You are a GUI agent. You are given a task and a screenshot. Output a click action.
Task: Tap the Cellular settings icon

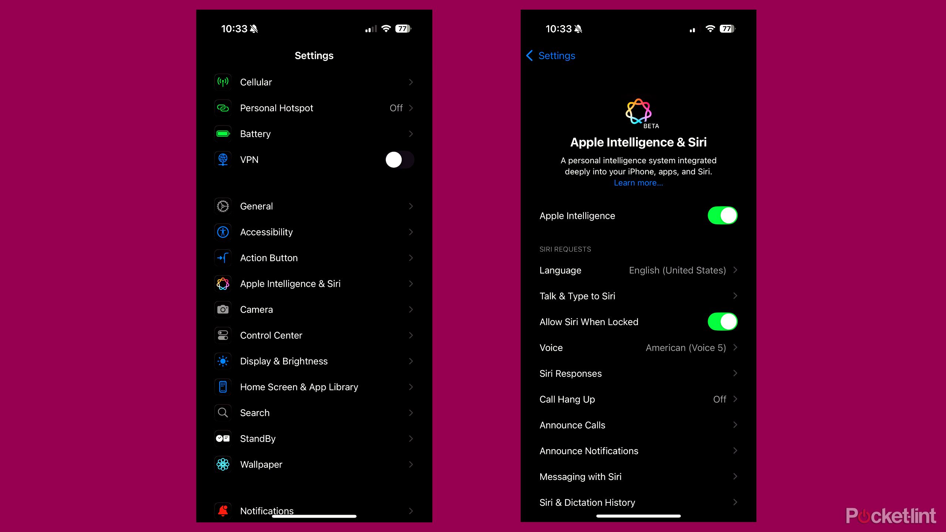pos(223,82)
